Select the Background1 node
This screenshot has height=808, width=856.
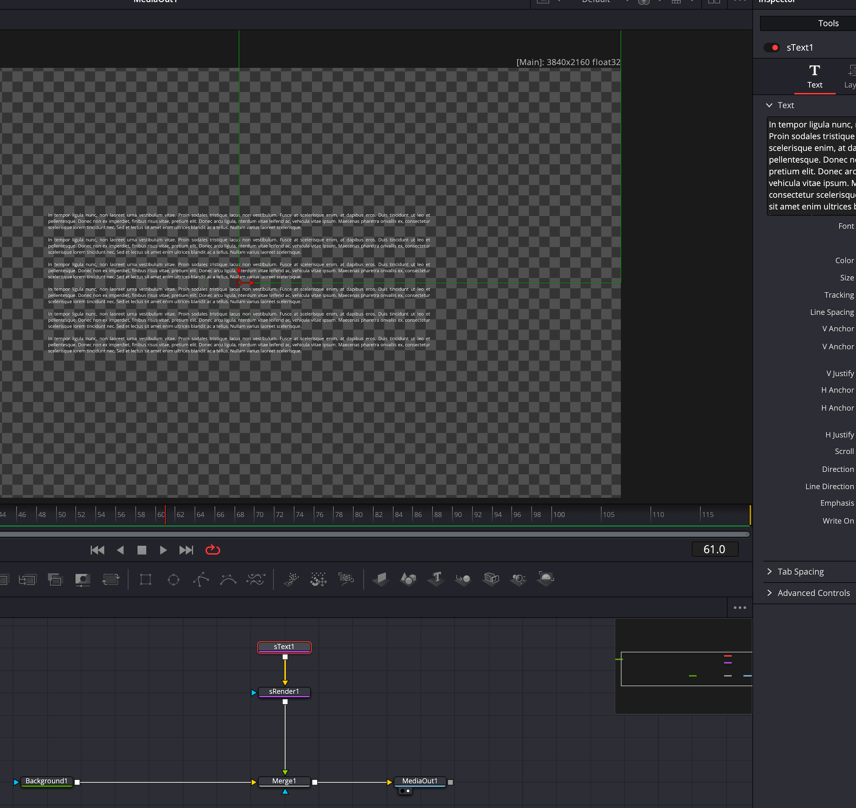pyautogui.click(x=46, y=781)
